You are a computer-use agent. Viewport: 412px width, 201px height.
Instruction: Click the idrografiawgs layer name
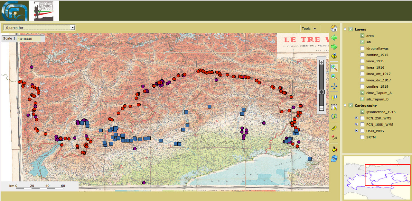point(378,48)
